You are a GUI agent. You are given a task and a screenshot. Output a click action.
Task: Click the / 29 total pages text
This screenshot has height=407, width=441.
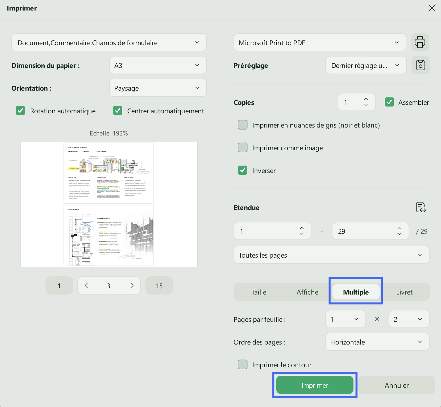pos(422,231)
